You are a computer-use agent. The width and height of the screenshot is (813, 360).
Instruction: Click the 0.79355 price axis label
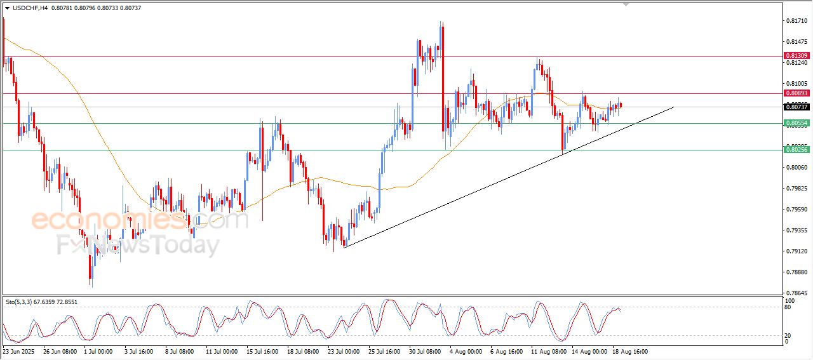coord(796,230)
